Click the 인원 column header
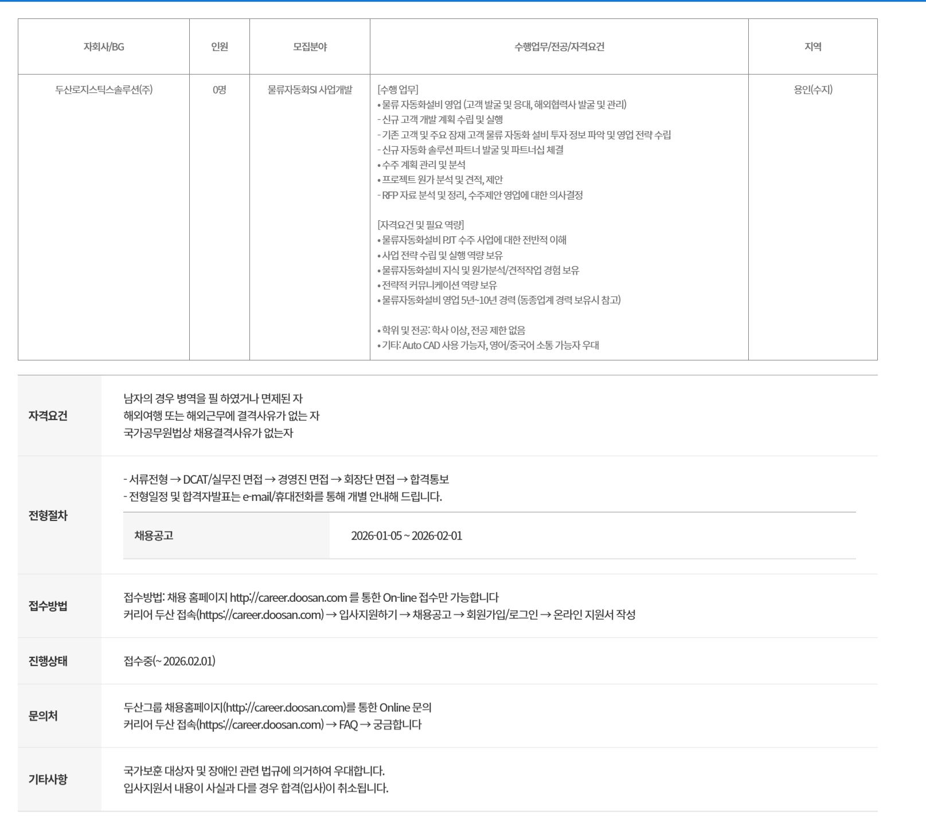The image size is (926, 818). point(220,47)
